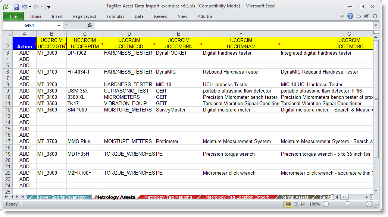Open the Home ribbon tab
The width and height of the screenshot is (388, 217).
(x=36, y=16)
